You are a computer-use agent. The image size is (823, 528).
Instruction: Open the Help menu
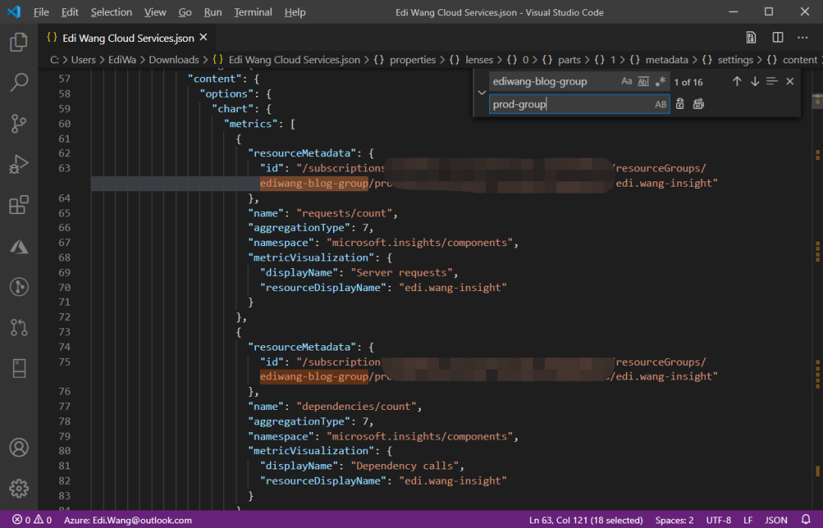(295, 12)
